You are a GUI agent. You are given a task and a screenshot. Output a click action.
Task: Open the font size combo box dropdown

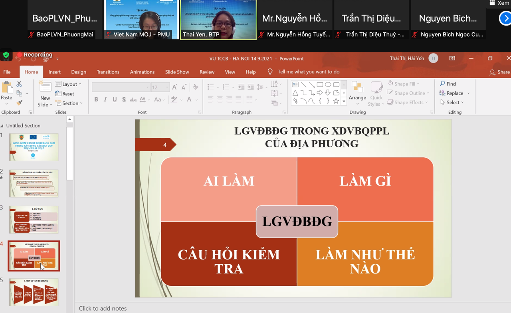[166, 87]
